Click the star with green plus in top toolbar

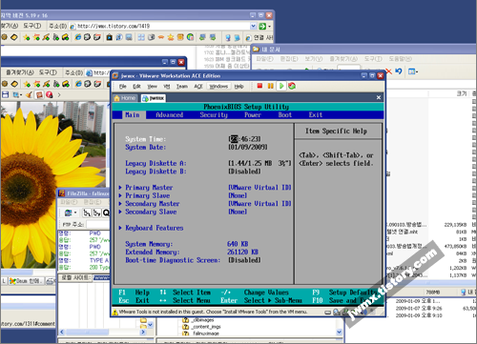[27, 37]
